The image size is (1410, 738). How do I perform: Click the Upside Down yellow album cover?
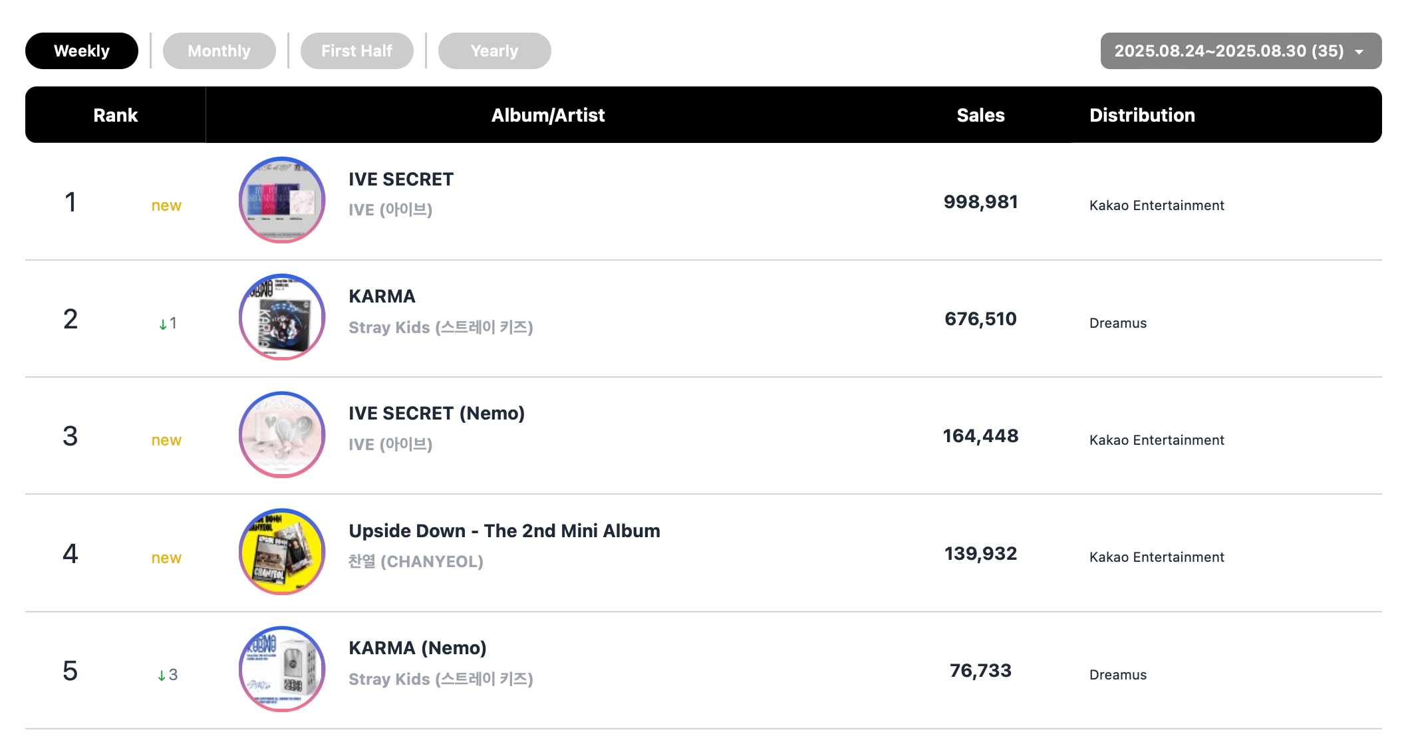pos(282,552)
